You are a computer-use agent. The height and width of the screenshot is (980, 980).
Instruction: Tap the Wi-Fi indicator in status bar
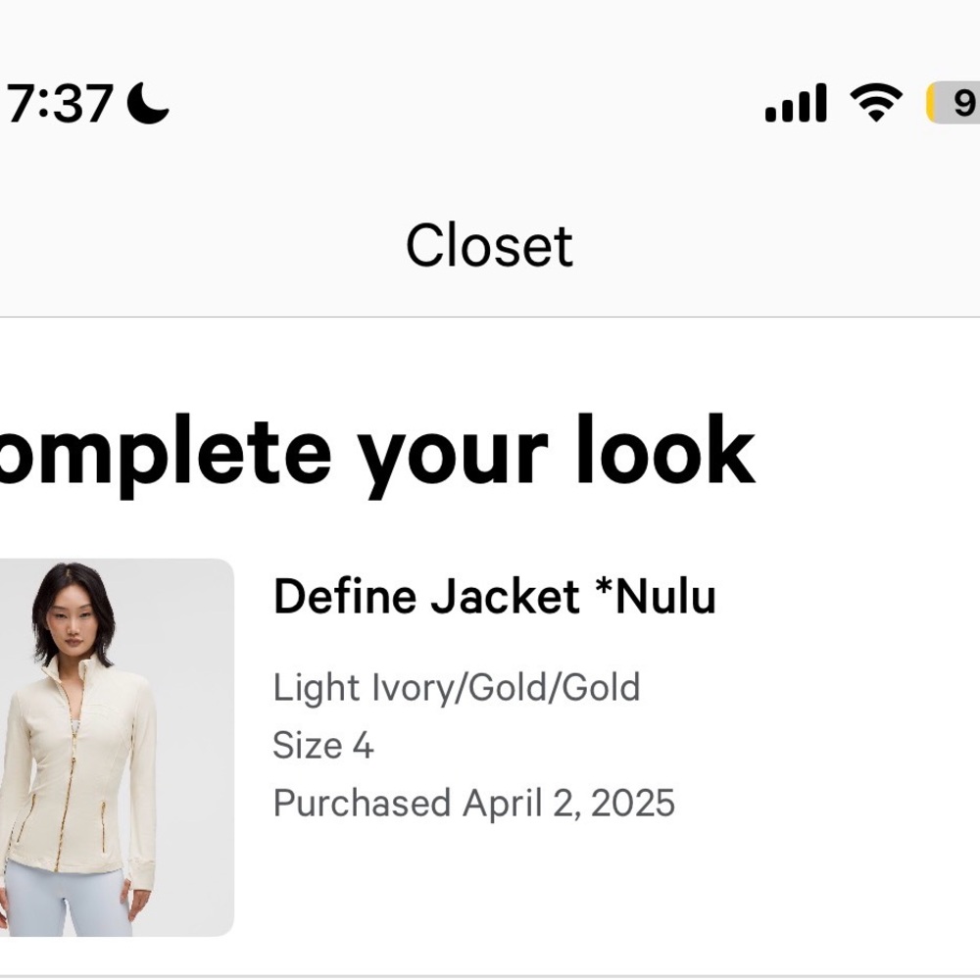point(875,100)
